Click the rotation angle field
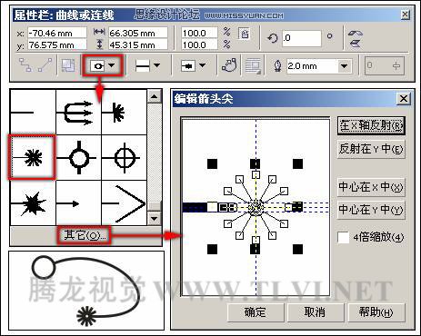This screenshot has width=421, height=336. 301,38
